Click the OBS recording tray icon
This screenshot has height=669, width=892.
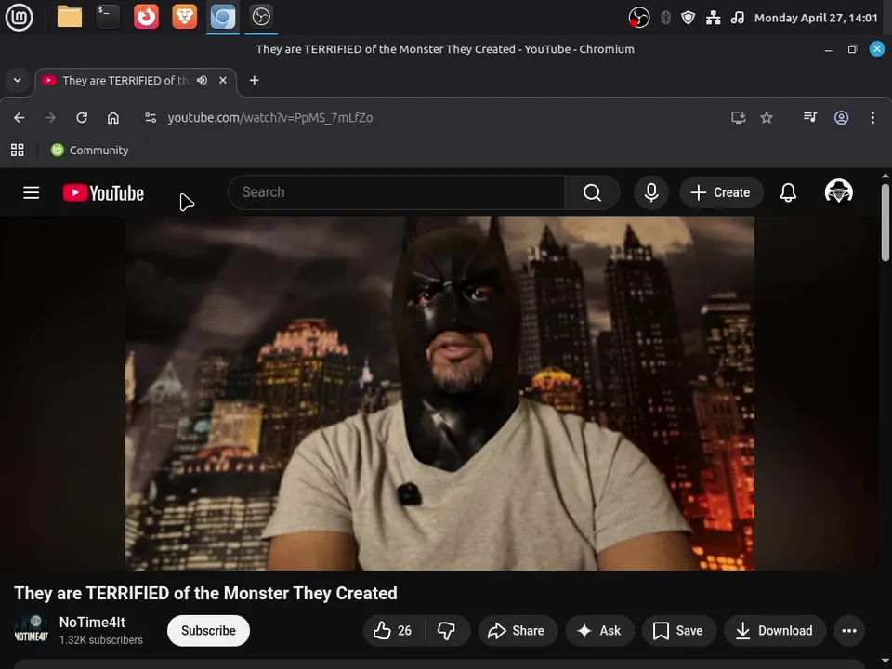tap(639, 18)
